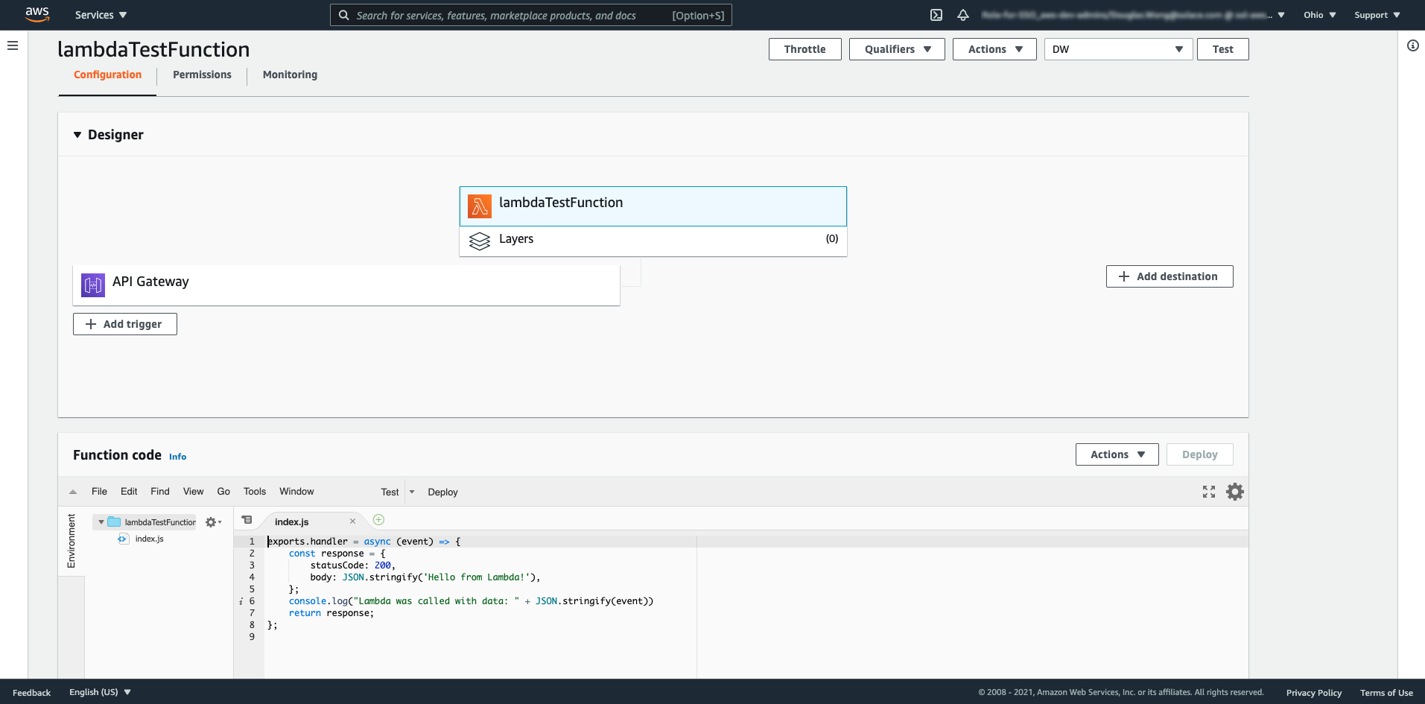1425x704 pixels.
Task: Open editor preferences gear icon
Action: click(1234, 492)
